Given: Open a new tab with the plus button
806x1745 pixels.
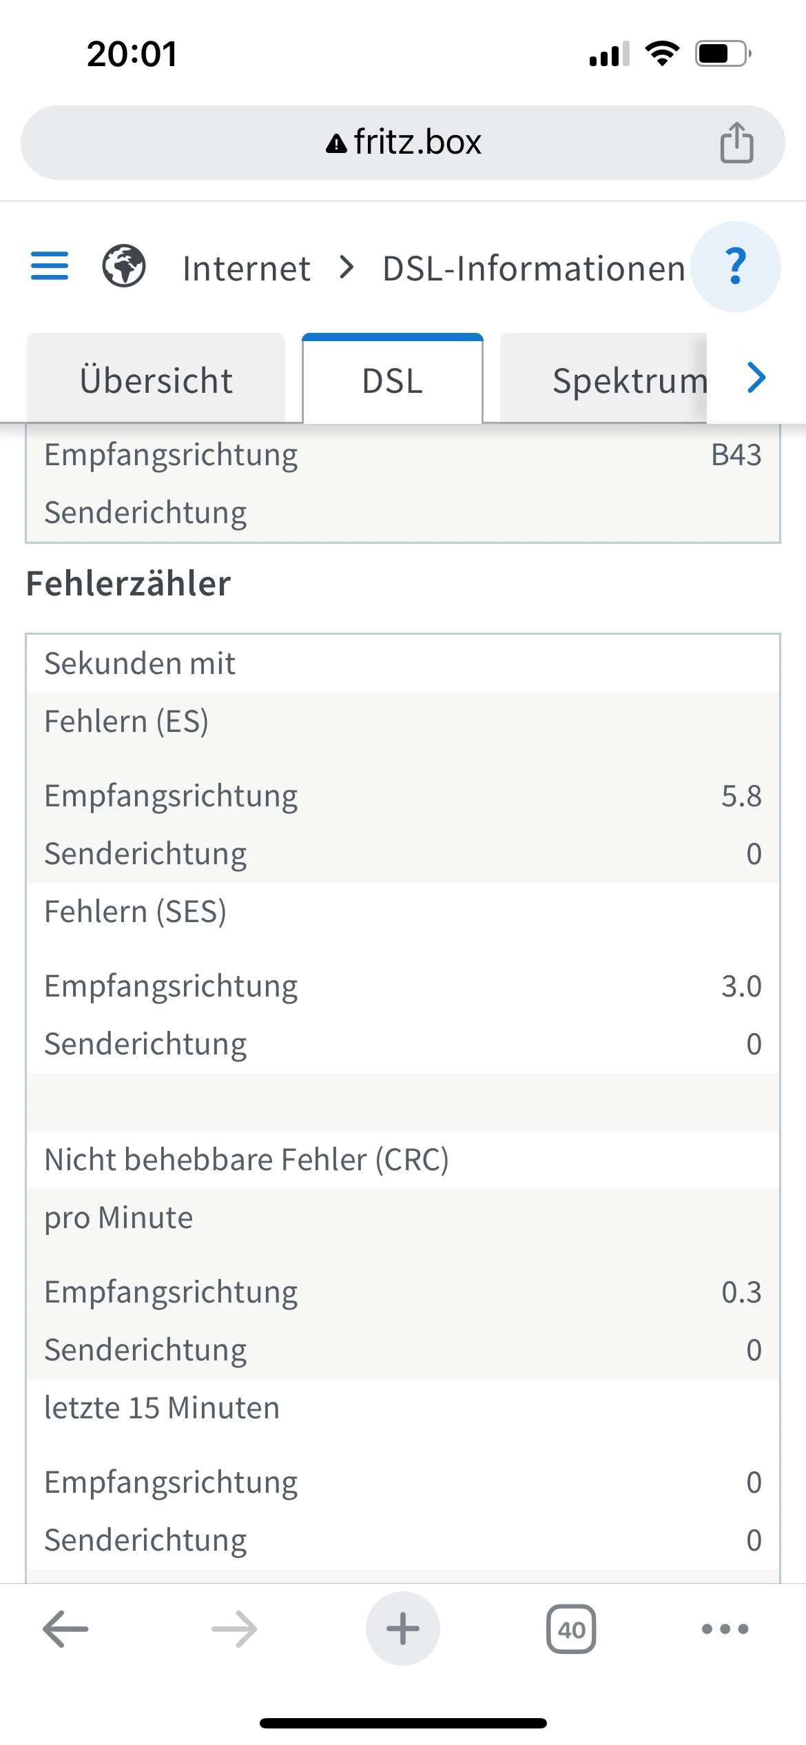Looking at the screenshot, I should coord(403,1629).
